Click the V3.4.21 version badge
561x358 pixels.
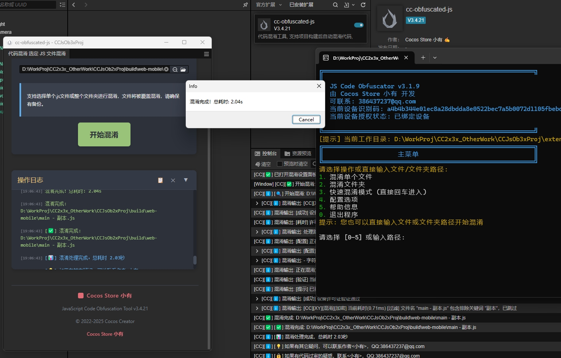coord(416,20)
